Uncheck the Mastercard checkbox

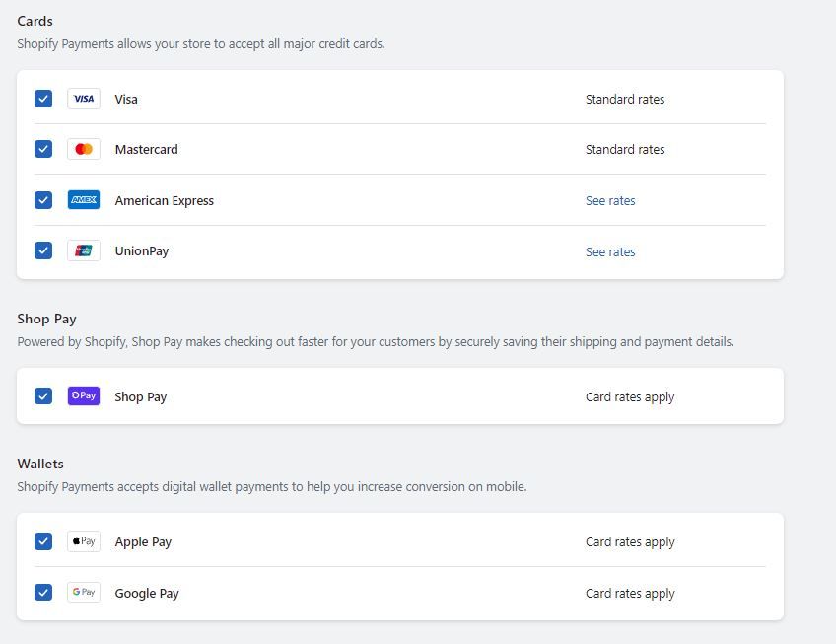[43, 150]
